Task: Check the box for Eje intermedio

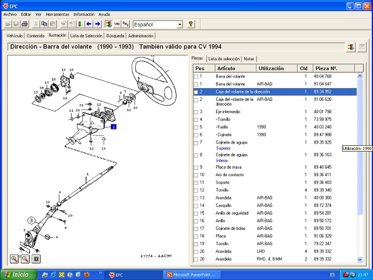Action: coord(196,112)
